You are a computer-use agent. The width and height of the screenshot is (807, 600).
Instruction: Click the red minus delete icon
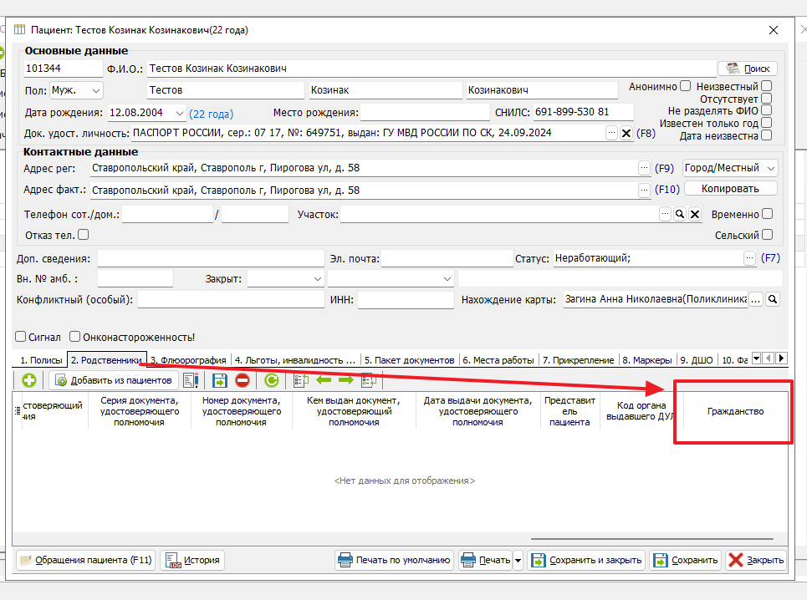point(243,380)
